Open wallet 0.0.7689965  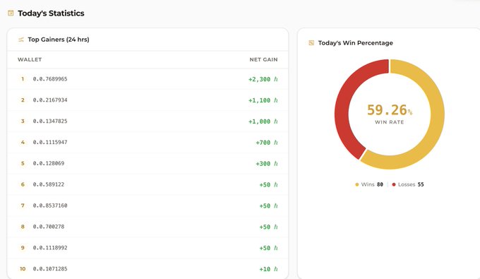(x=50, y=79)
